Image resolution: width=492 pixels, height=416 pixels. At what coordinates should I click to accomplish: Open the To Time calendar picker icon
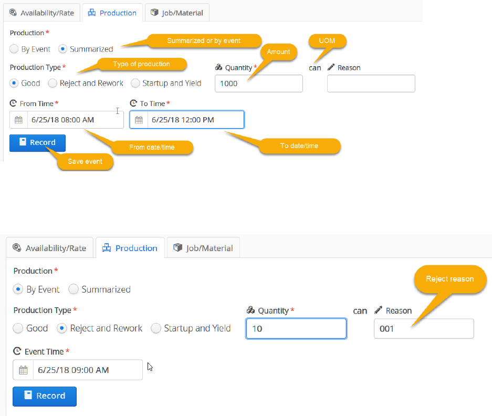[139, 120]
